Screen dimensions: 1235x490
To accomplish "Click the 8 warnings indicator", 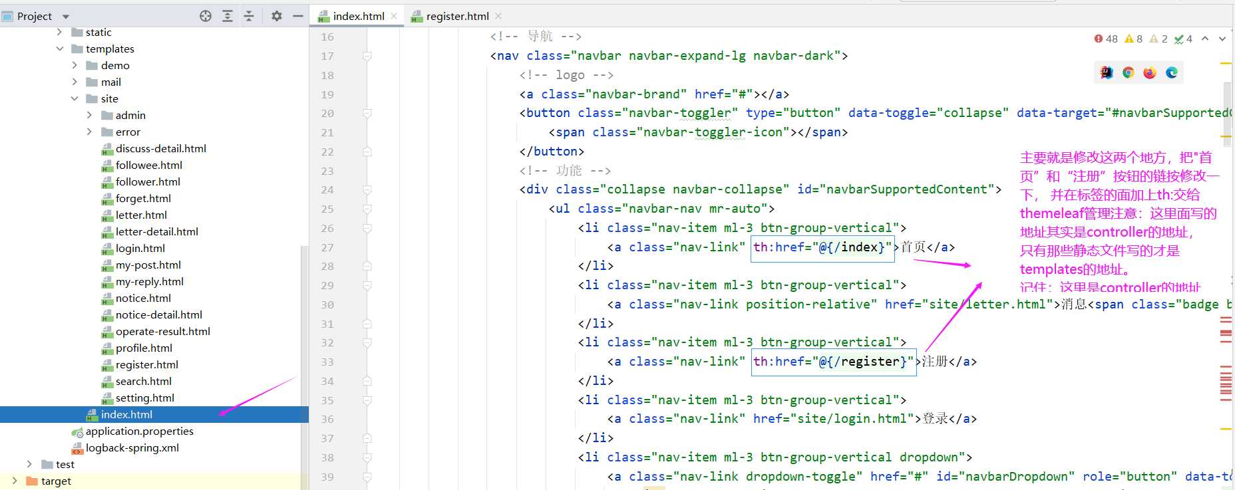I will click(x=1134, y=39).
